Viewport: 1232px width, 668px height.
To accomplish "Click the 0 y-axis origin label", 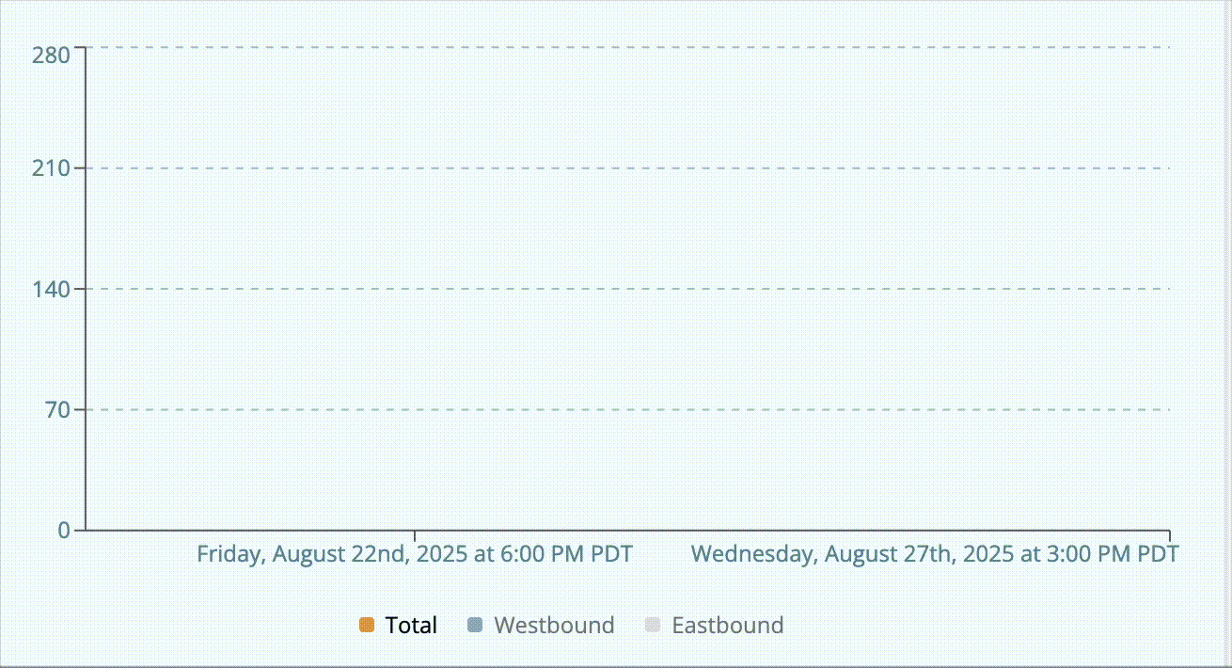I will [x=64, y=530].
